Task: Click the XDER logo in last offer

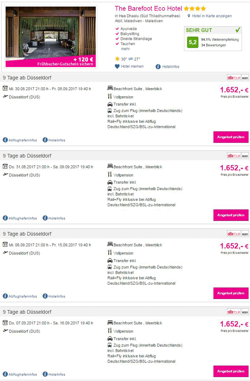Action: [x=245, y=312]
